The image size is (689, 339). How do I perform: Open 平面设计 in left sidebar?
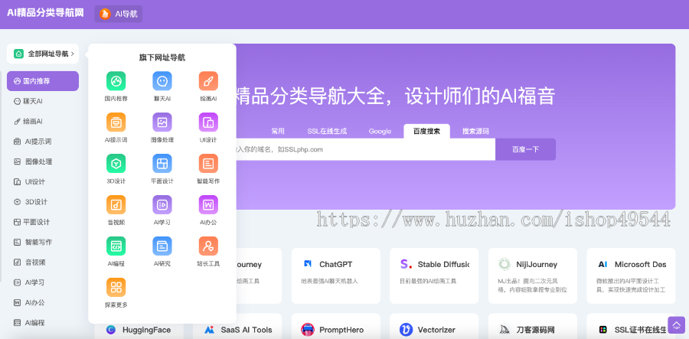point(43,222)
